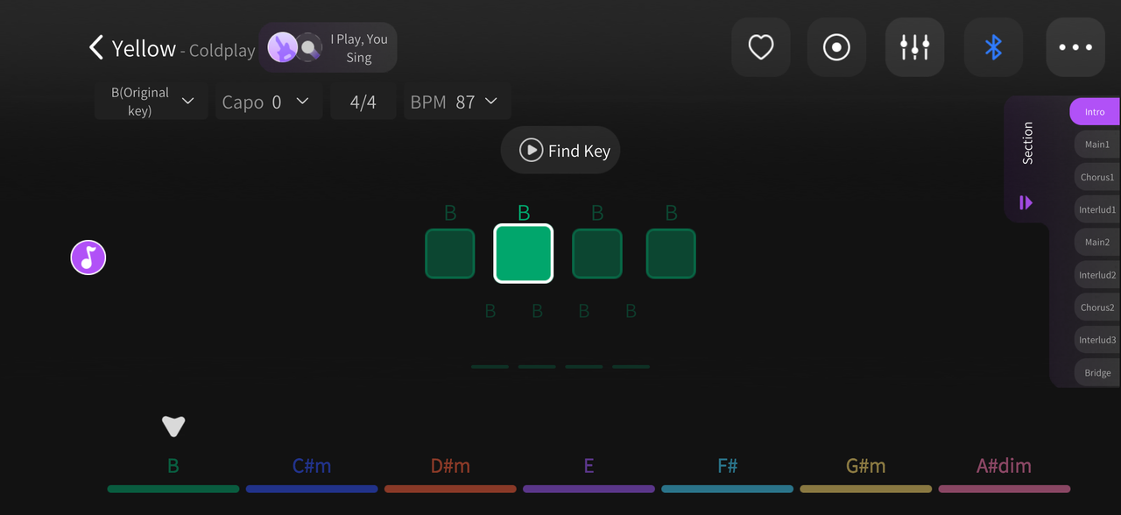
Task: Tap the purple music note button
Action: (88, 257)
